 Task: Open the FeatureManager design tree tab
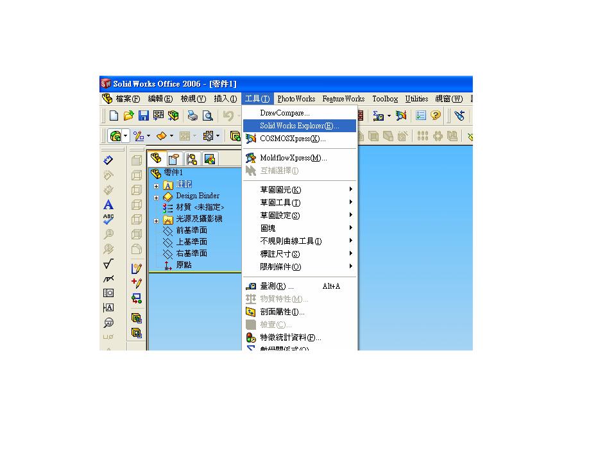(x=157, y=158)
